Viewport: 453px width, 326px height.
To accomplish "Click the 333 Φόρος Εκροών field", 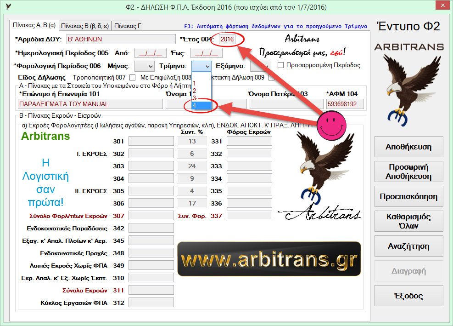I will point(249,166).
